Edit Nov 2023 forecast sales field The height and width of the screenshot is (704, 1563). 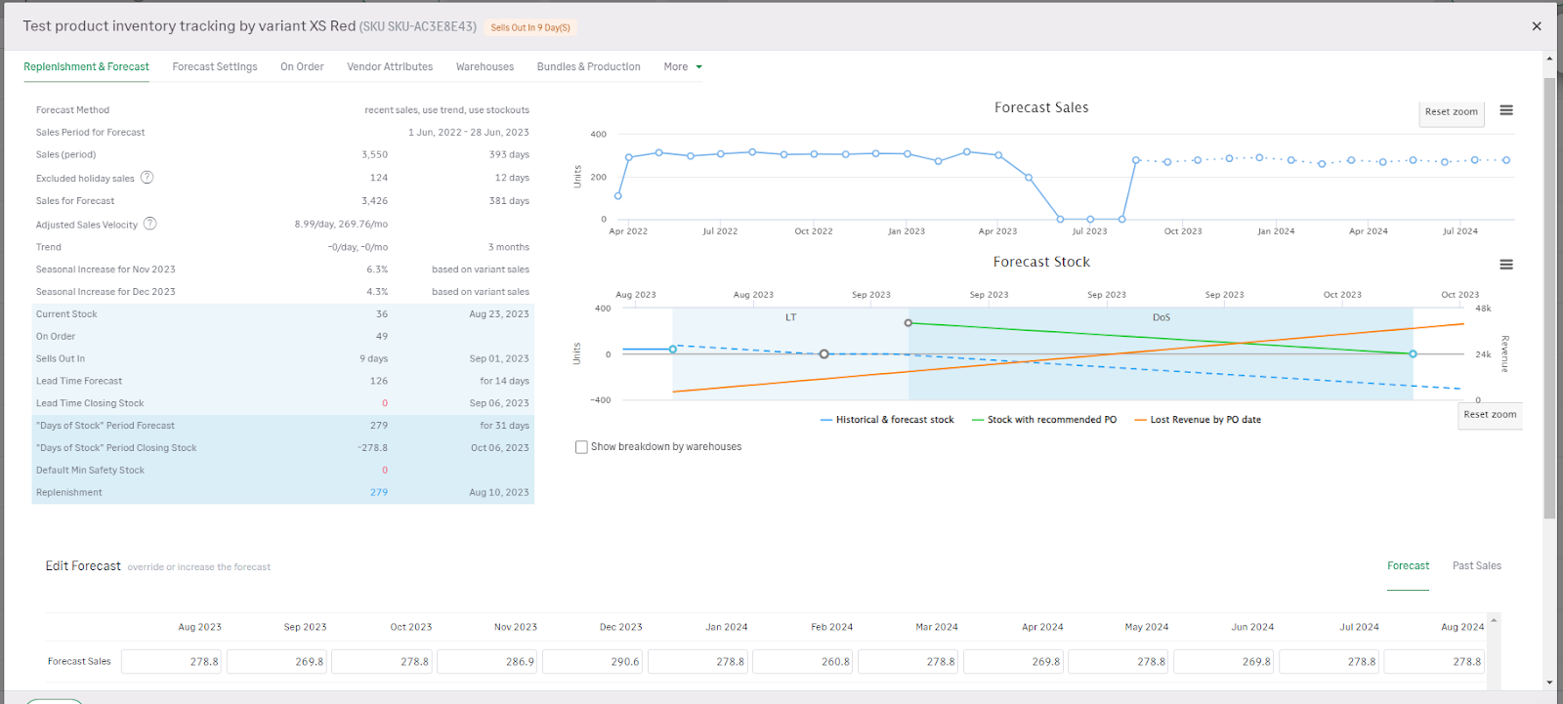(x=488, y=662)
